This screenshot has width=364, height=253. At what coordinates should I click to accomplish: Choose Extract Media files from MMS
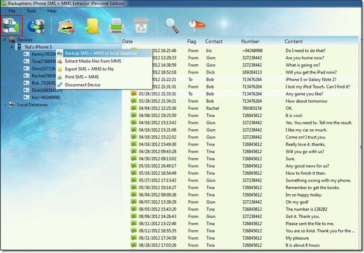[104, 61]
